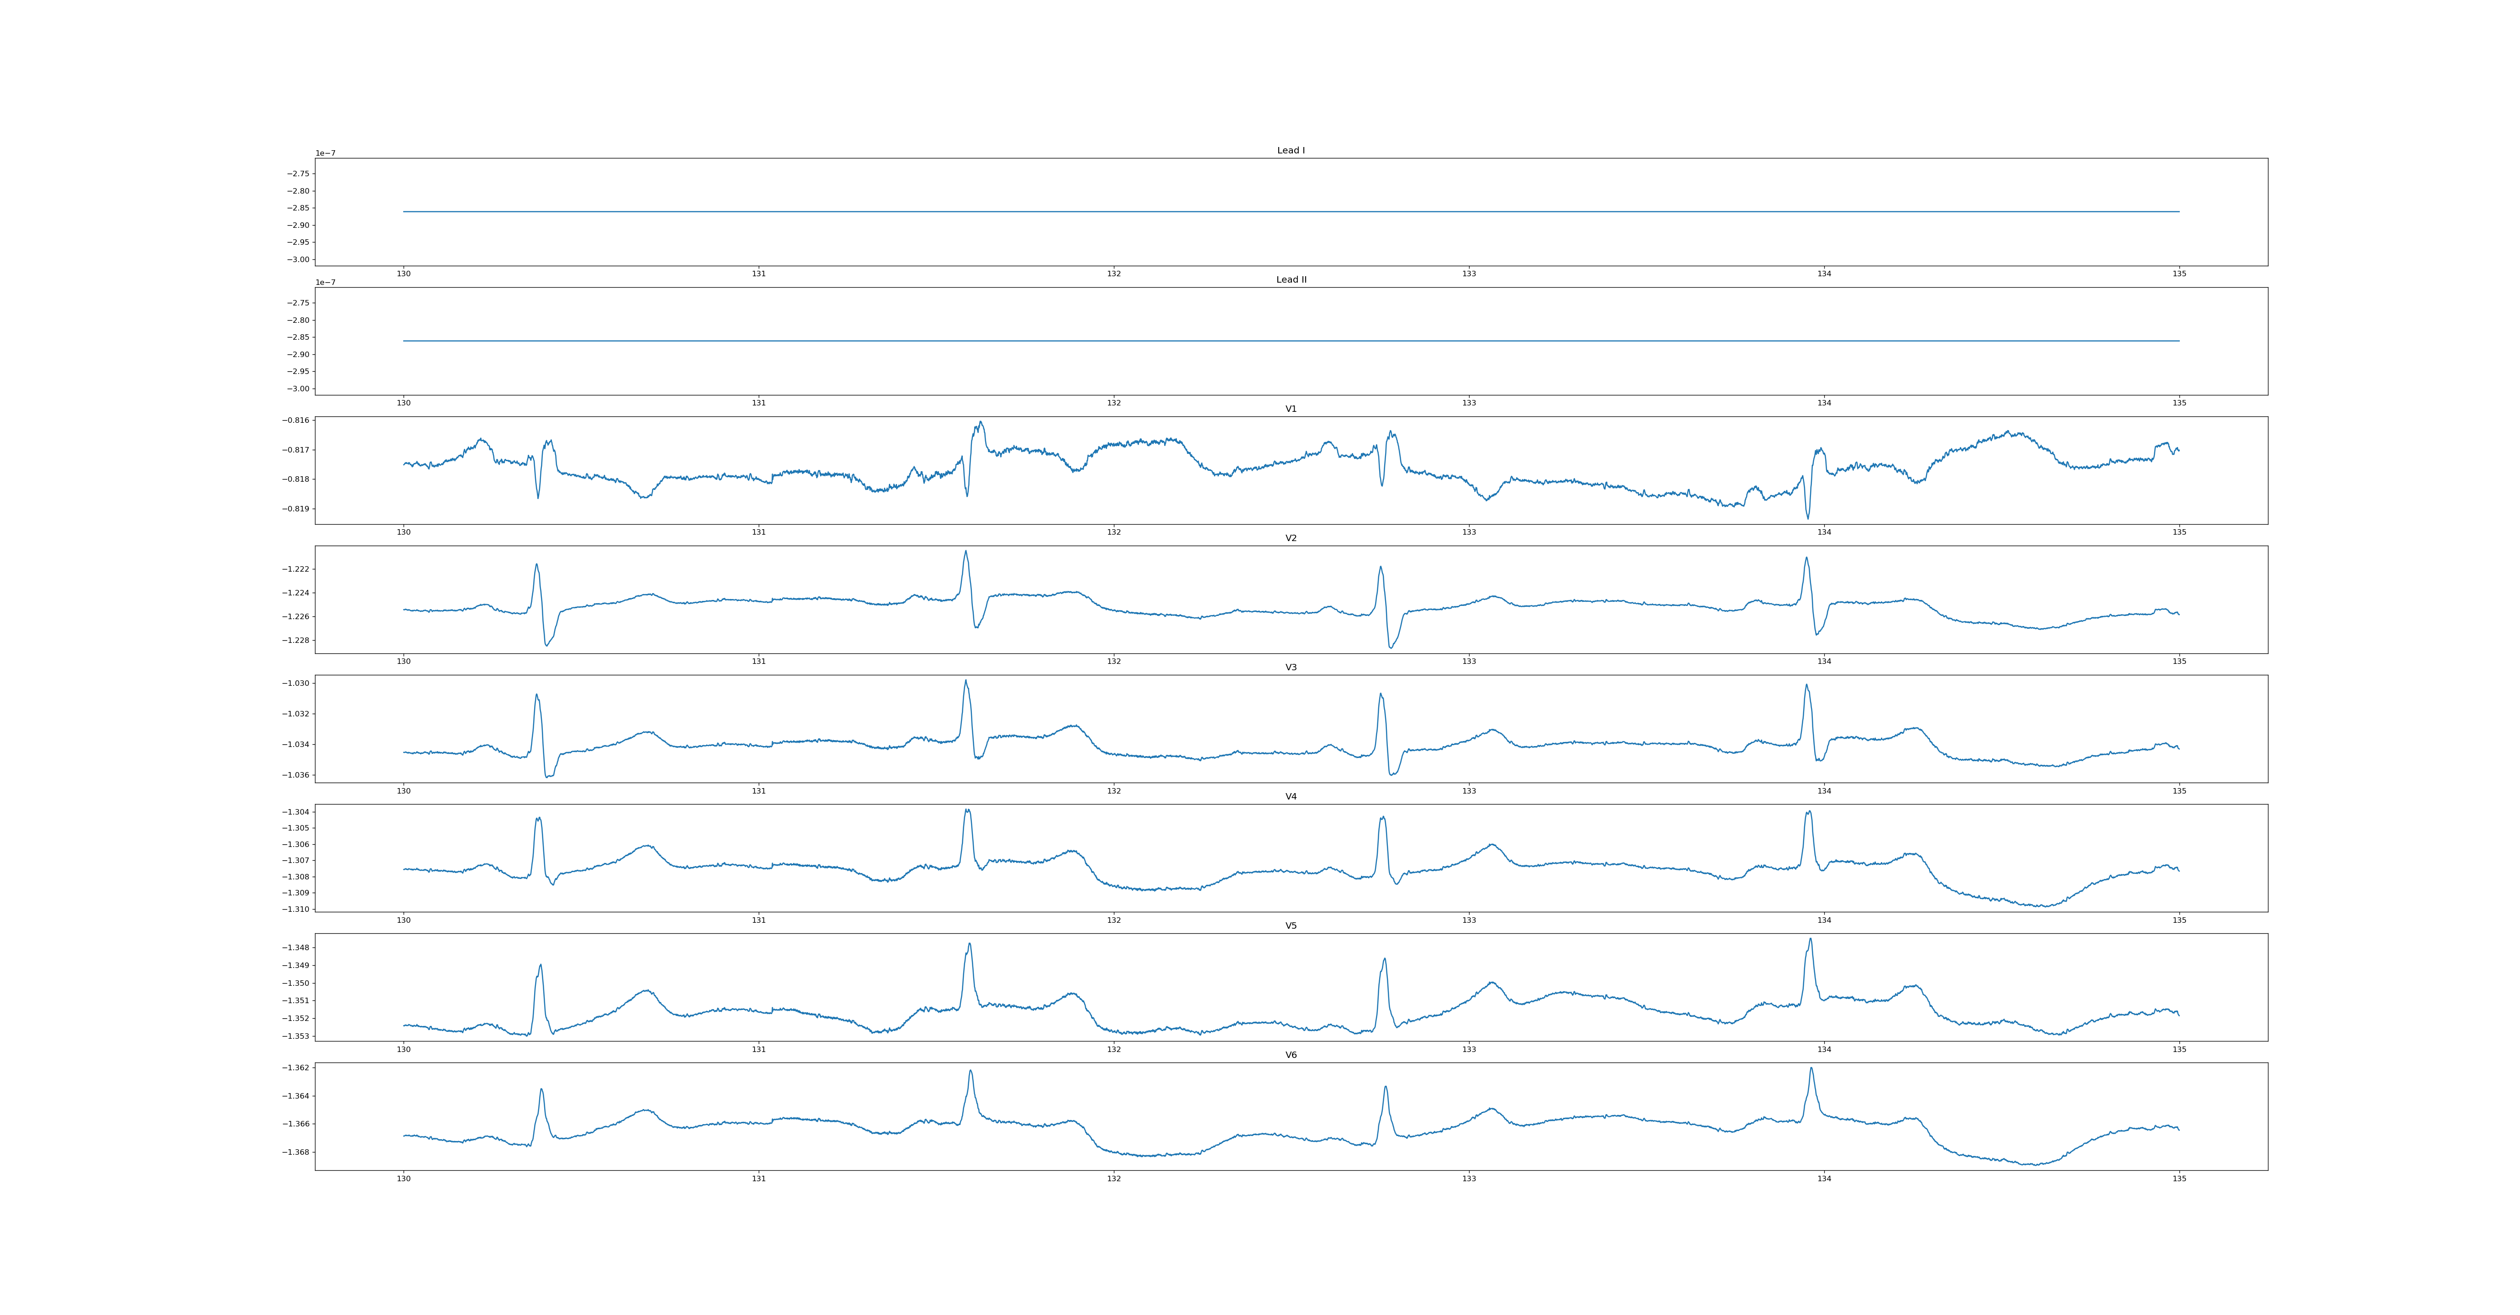Click the -1.362 y-axis label on V6
The width and height of the screenshot is (2520, 1315).
296,1068
